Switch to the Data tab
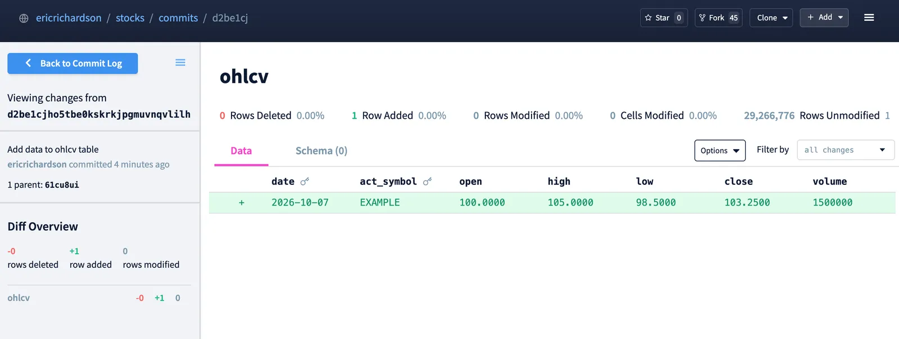899x339 pixels. click(241, 151)
